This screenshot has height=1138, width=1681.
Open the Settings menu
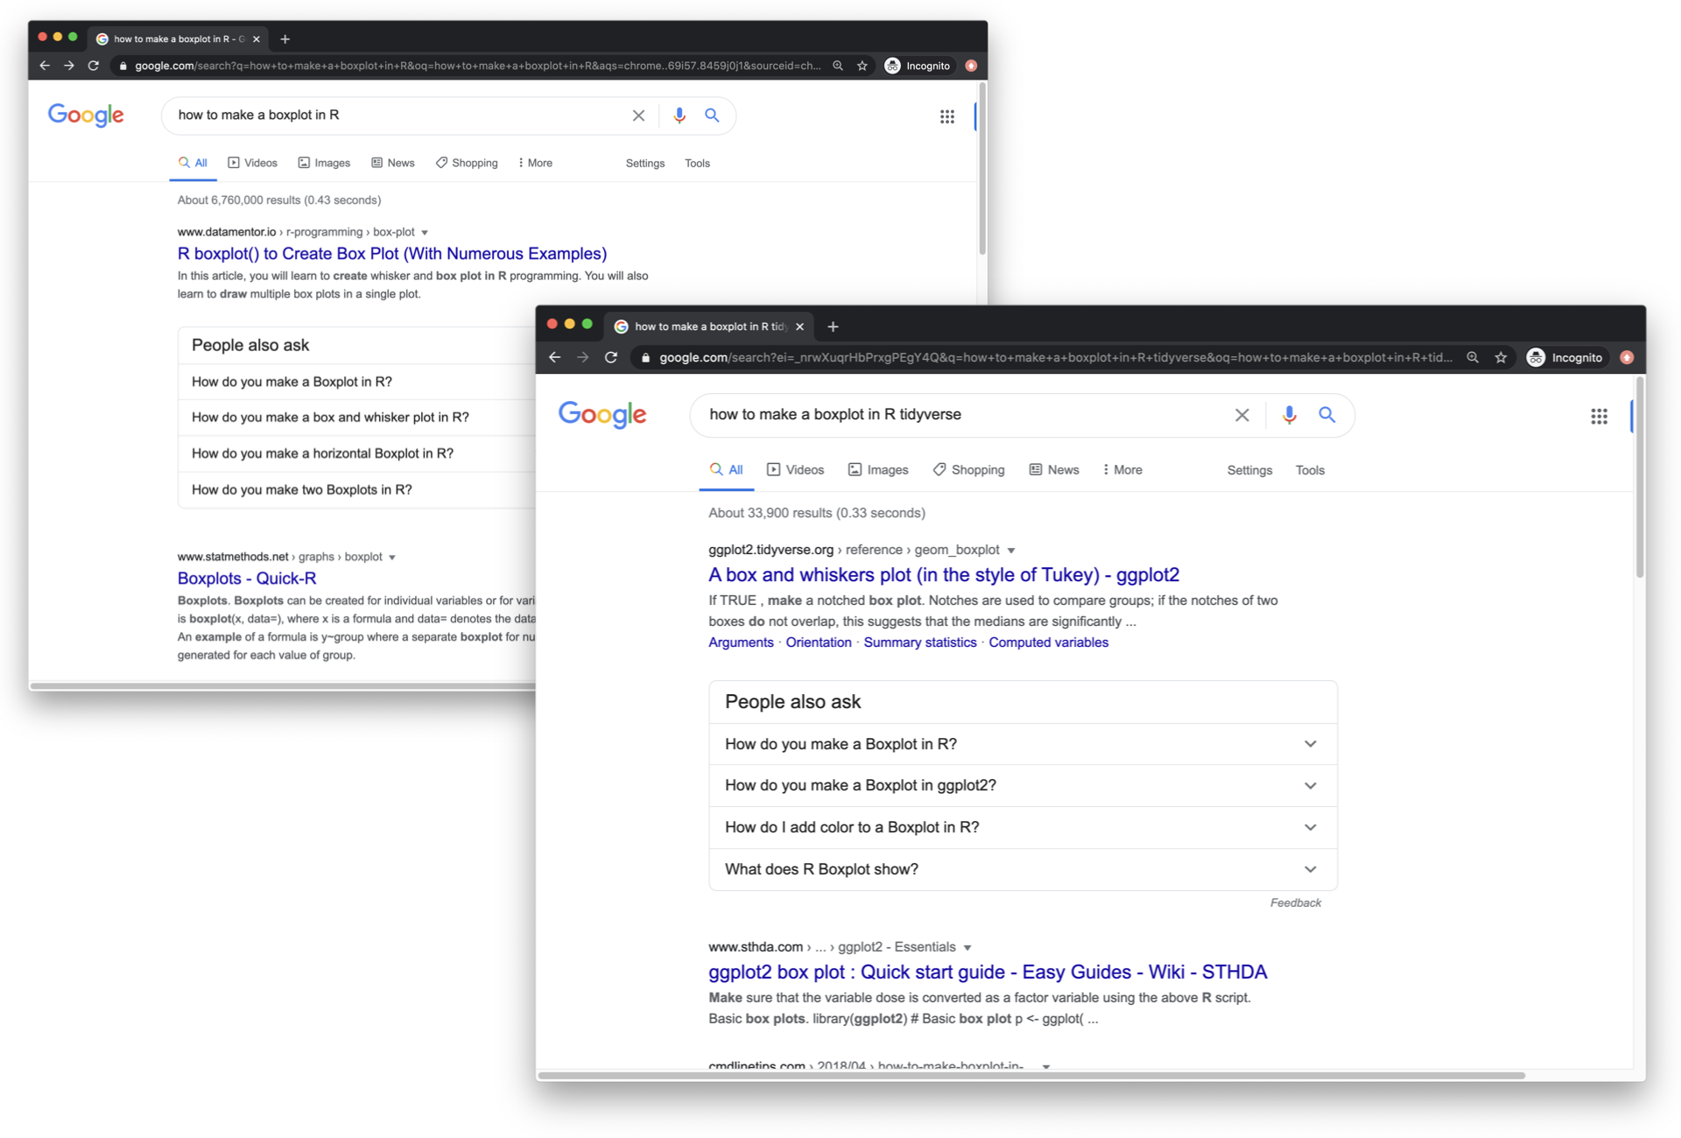(x=1249, y=469)
